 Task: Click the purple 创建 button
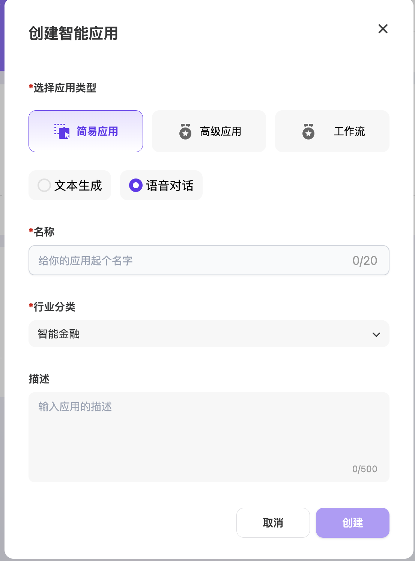[353, 523]
